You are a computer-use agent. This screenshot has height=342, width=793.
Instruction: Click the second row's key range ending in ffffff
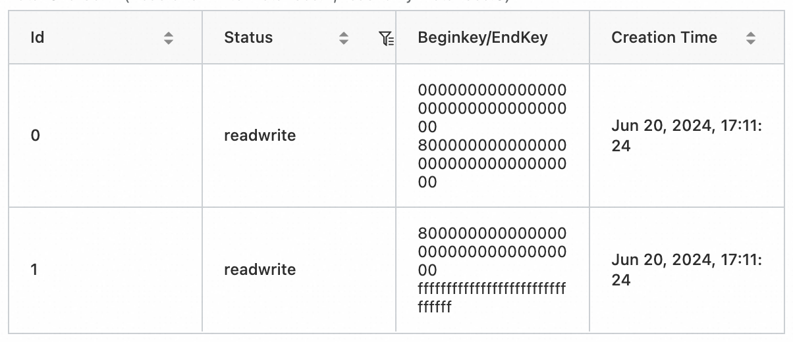491,270
